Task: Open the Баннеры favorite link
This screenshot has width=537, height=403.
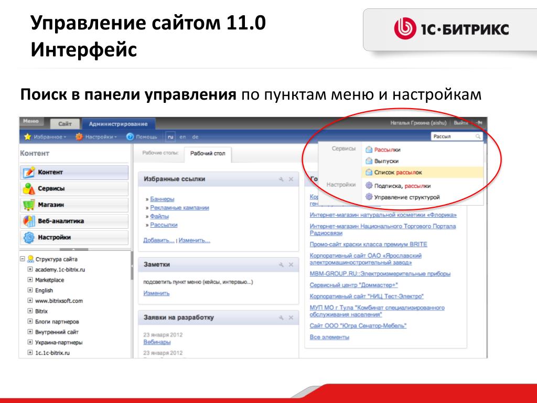Action: pyautogui.click(x=162, y=199)
